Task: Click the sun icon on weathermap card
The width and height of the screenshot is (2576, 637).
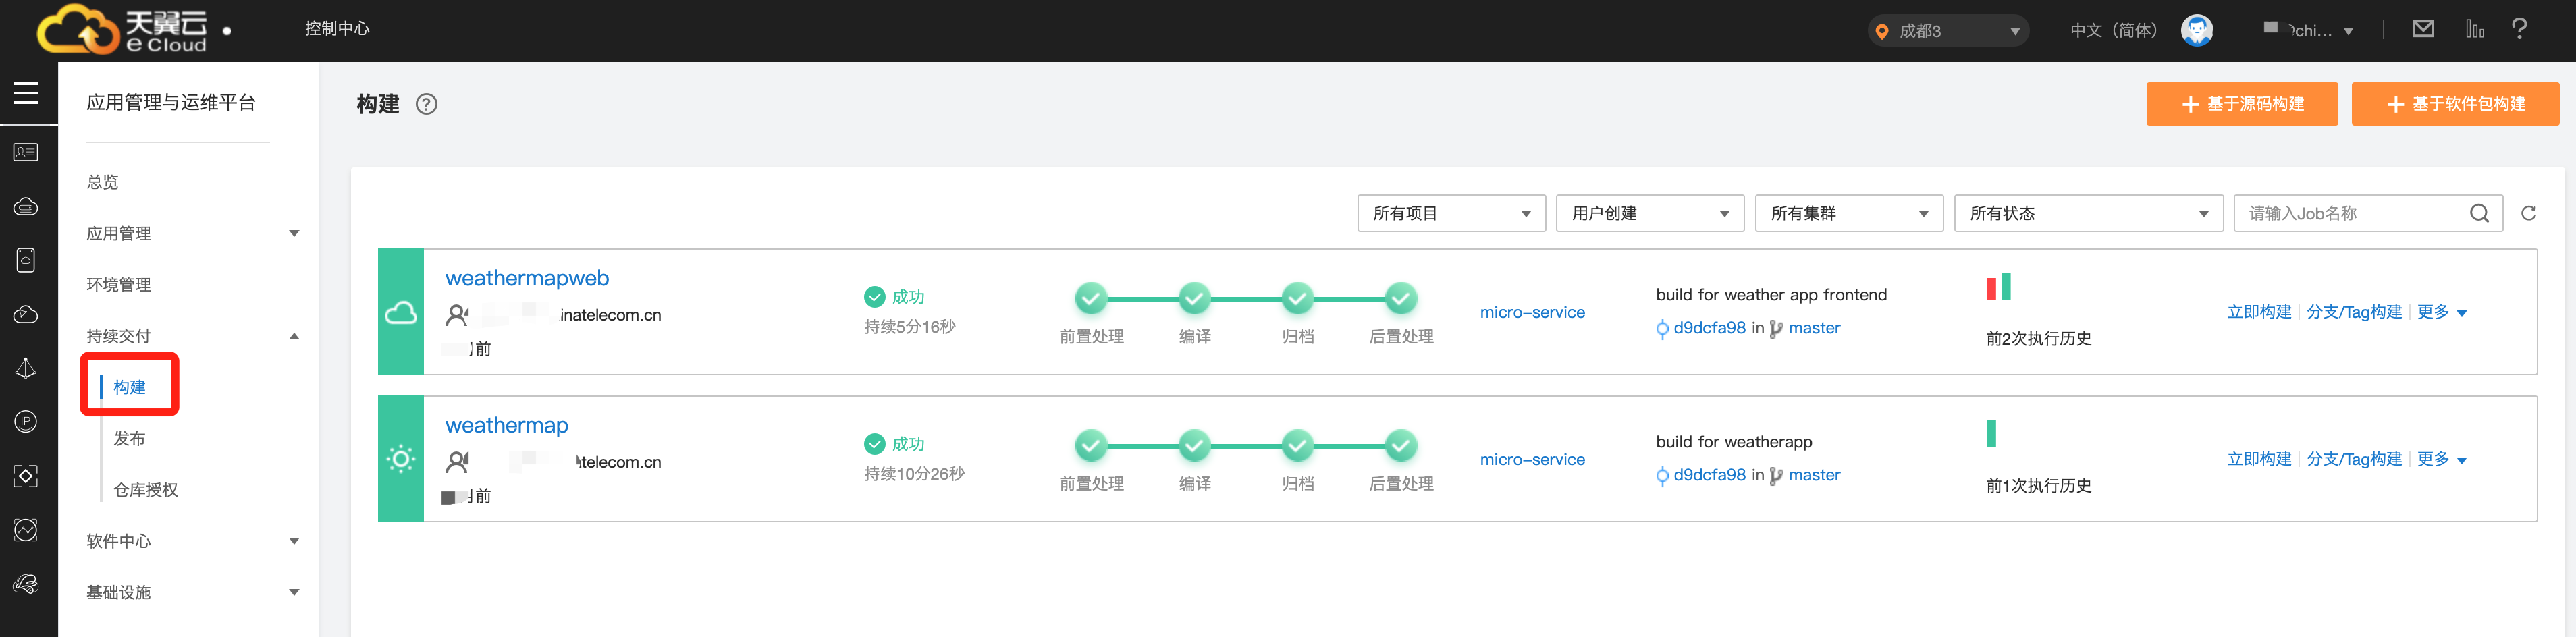Action: coord(401,459)
